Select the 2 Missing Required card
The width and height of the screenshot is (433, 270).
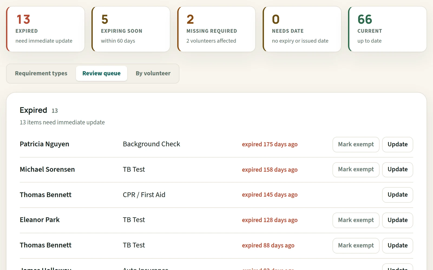(x=216, y=29)
